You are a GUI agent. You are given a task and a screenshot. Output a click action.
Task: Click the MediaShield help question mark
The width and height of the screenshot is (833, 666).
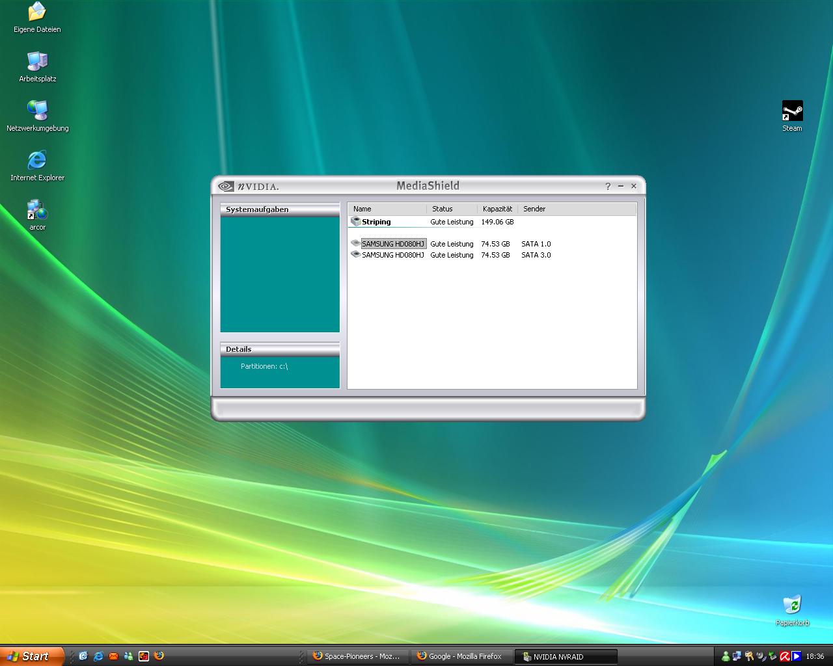pos(608,186)
